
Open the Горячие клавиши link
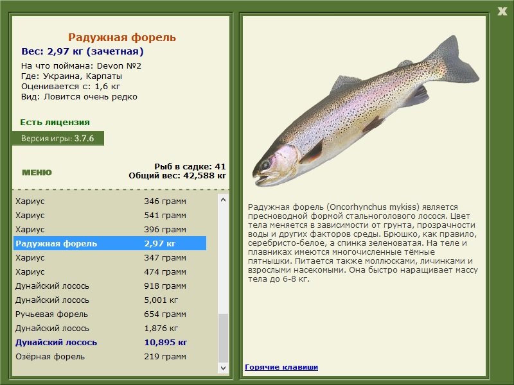[x=281, y=367]
